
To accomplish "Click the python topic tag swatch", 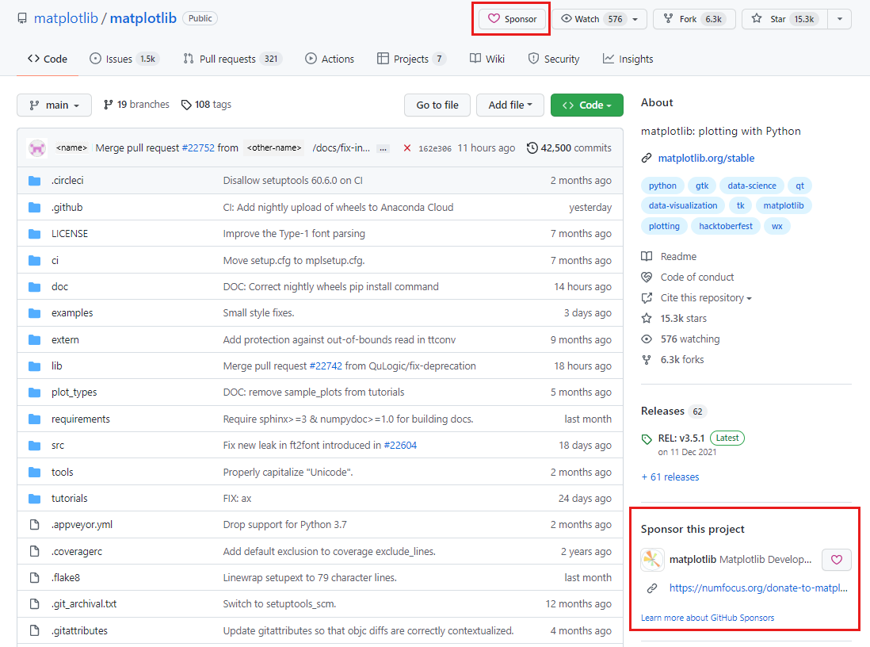I will point(662,185).
